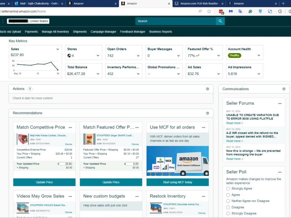Click the Seller Central search field
The width and height of the screenshot is (291, 218).
coord(175,21)
